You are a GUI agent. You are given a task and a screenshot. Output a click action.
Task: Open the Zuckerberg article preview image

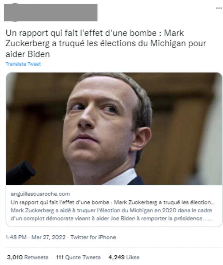click(114, 129)
